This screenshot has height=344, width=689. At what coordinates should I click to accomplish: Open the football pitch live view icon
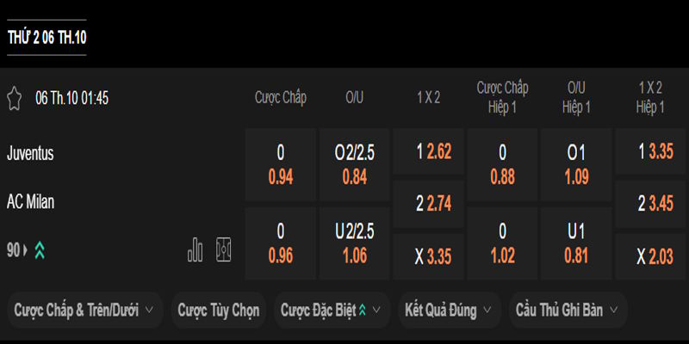tap(224, 249)
